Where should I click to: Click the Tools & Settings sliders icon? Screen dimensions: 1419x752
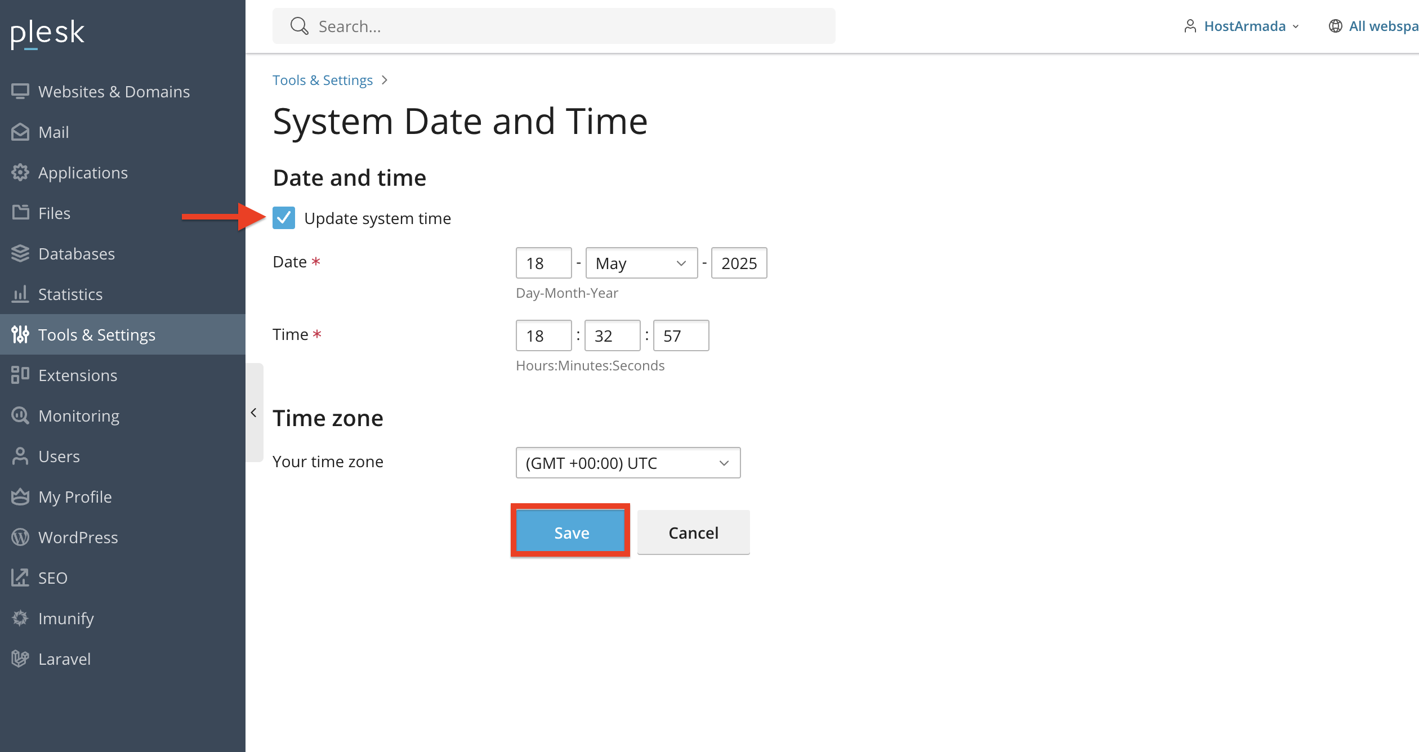point(20,334)
